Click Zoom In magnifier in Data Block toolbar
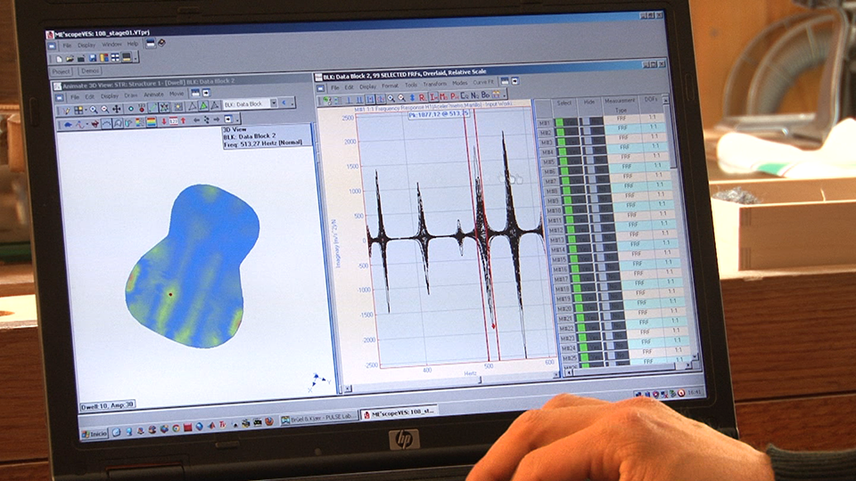The height and width of the screenshot is (481, 856). [391, 98]
